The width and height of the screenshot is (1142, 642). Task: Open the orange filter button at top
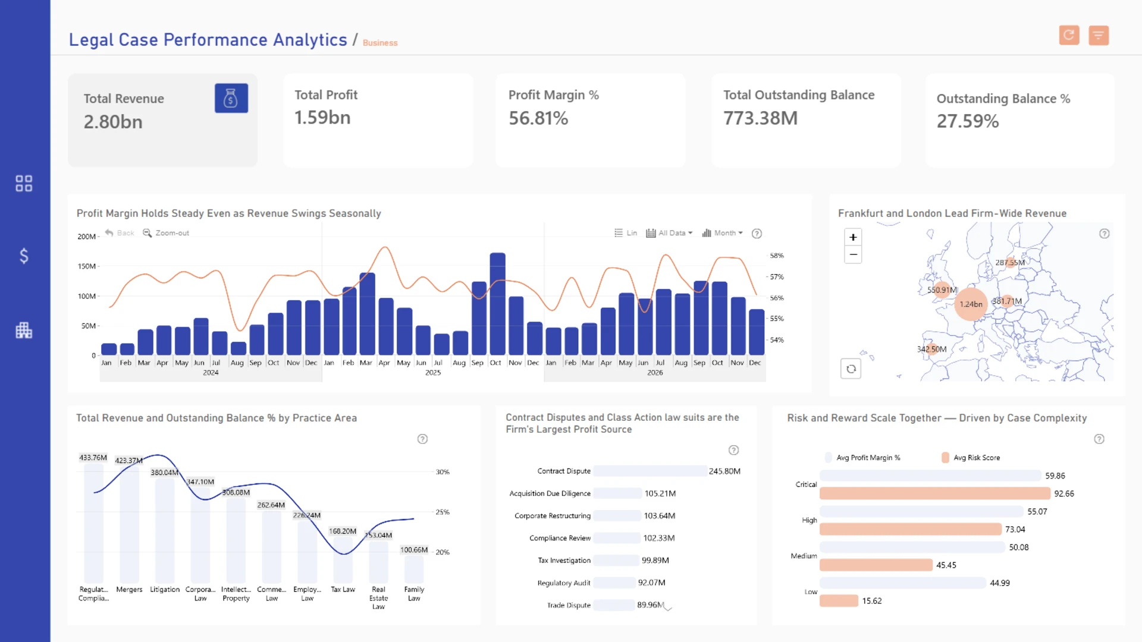coord(1099,35)
